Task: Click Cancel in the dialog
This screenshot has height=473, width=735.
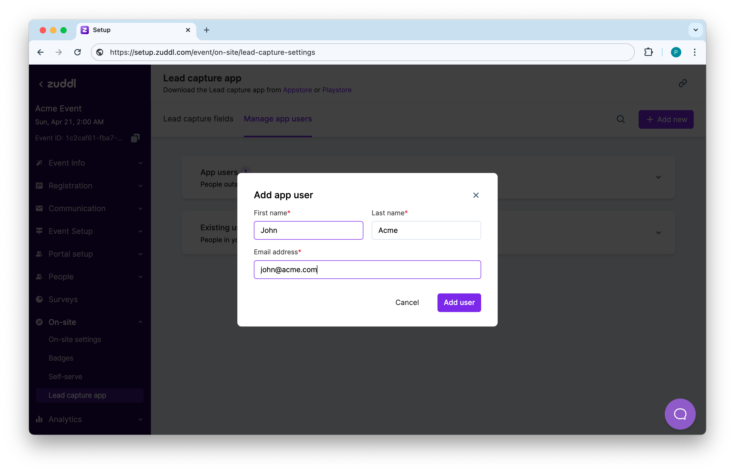Action: click(x=407, y=302)
